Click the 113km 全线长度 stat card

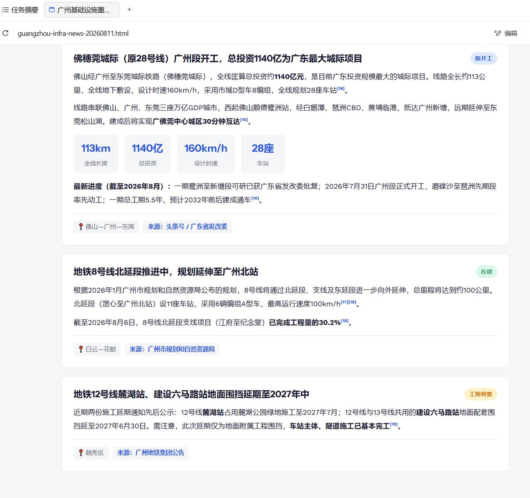pos(96,154)
